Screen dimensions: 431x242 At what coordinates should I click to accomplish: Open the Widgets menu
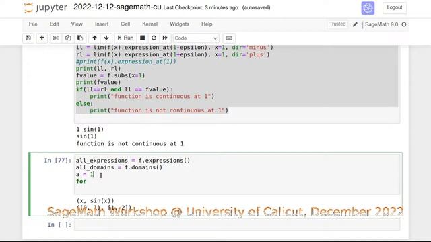[179, 24]
